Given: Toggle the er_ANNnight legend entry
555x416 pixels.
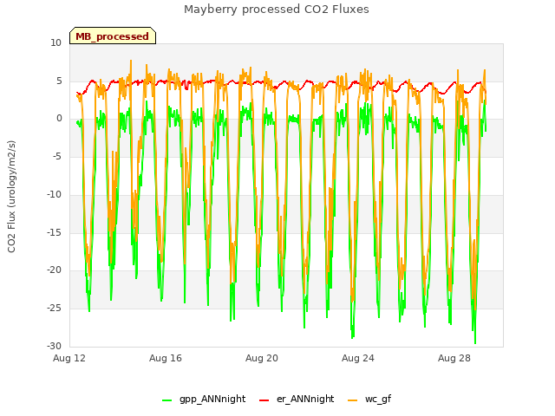Looking at the screenshot, I should (297, 399).
